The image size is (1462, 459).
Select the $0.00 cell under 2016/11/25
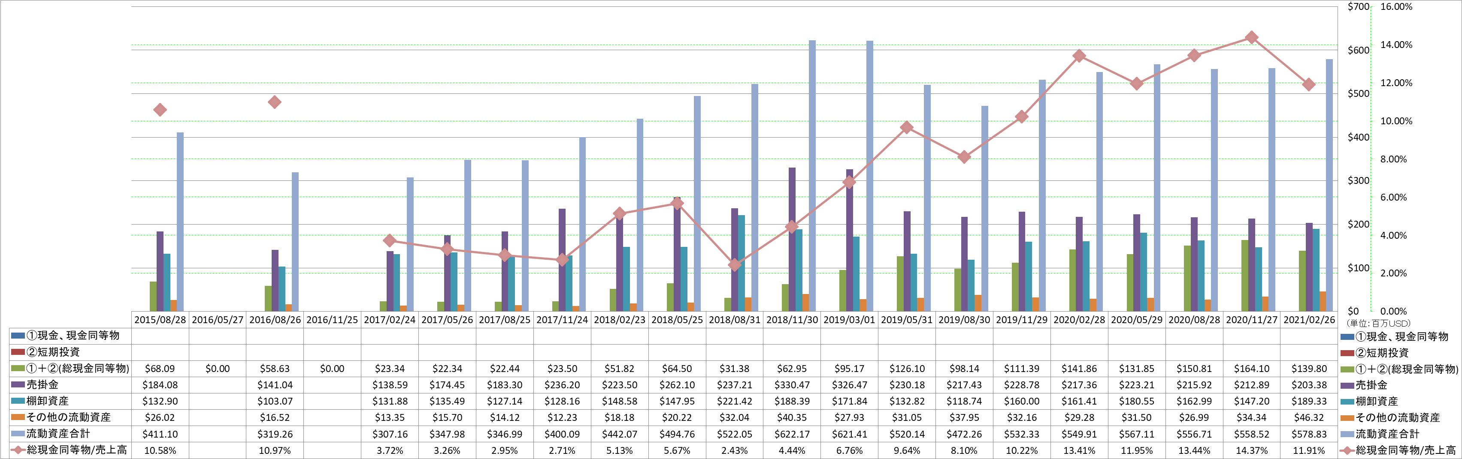point(332,368)
